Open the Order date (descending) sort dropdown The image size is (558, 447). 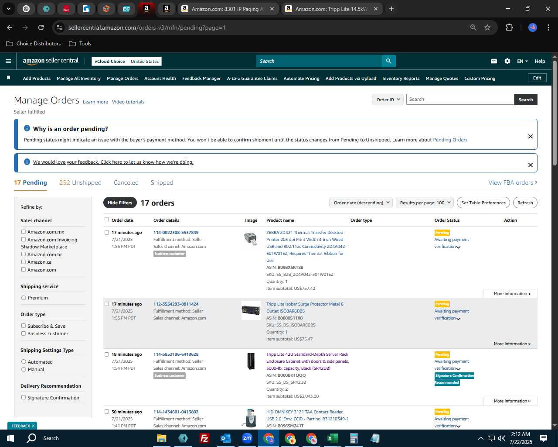361,203
